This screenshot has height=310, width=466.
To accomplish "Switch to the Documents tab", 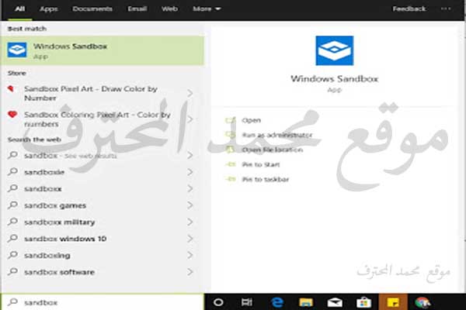I will 92,9.
